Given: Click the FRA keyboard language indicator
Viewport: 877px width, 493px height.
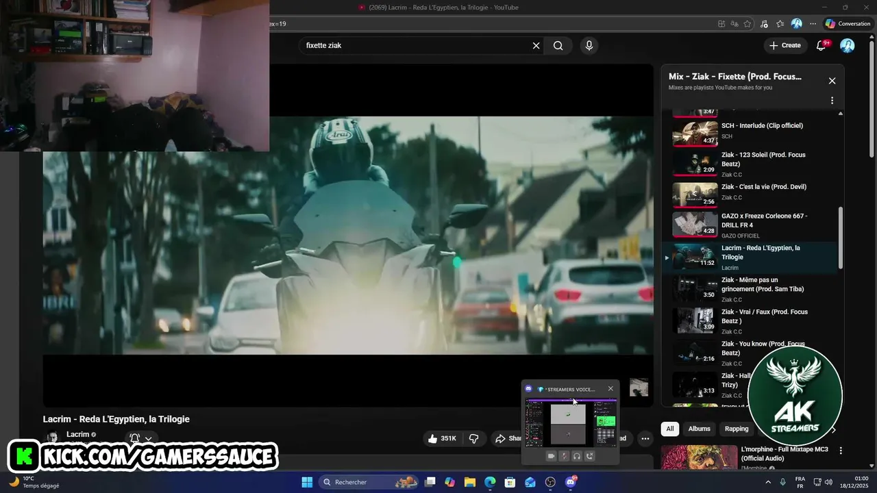Looking at the screenshot, I should [800, 482].
